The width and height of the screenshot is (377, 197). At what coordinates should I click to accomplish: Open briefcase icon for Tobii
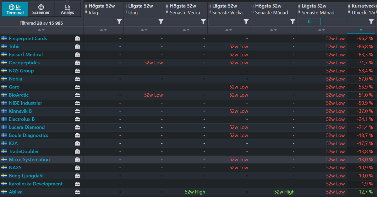pos(77,46)
